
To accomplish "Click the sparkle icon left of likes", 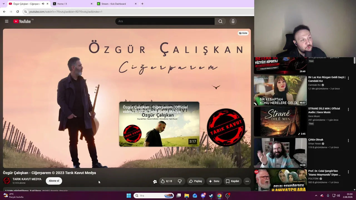I will click(x=155, y=181).
